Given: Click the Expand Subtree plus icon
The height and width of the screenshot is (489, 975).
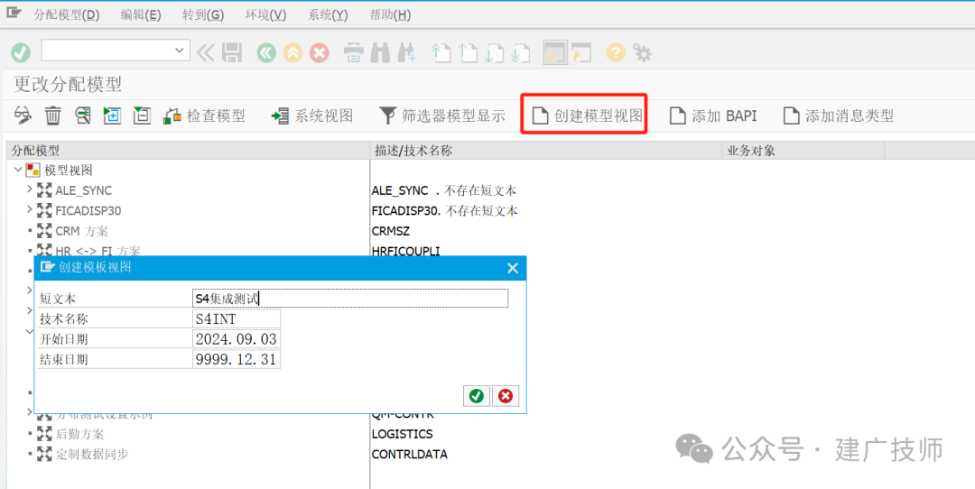Looking at the screenshot, I should 112,115.
